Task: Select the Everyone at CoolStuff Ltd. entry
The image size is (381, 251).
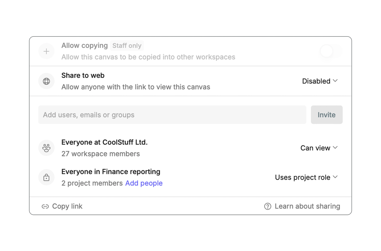Action: coord(104,142)
